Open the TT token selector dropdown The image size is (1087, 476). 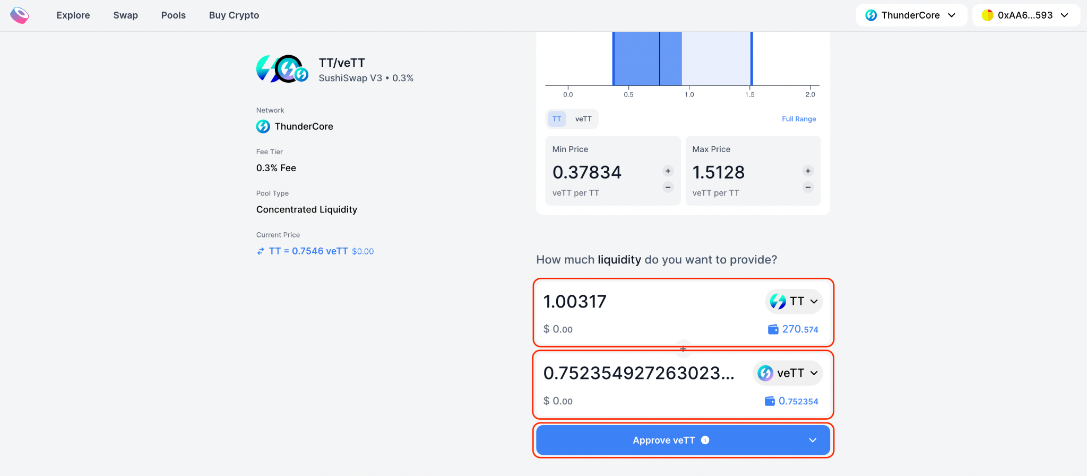pos(794,301)
